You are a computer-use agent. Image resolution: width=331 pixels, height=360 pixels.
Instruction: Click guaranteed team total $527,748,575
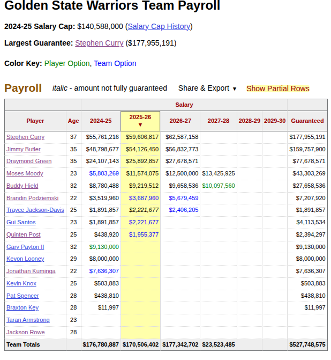[x=307, y=344]
